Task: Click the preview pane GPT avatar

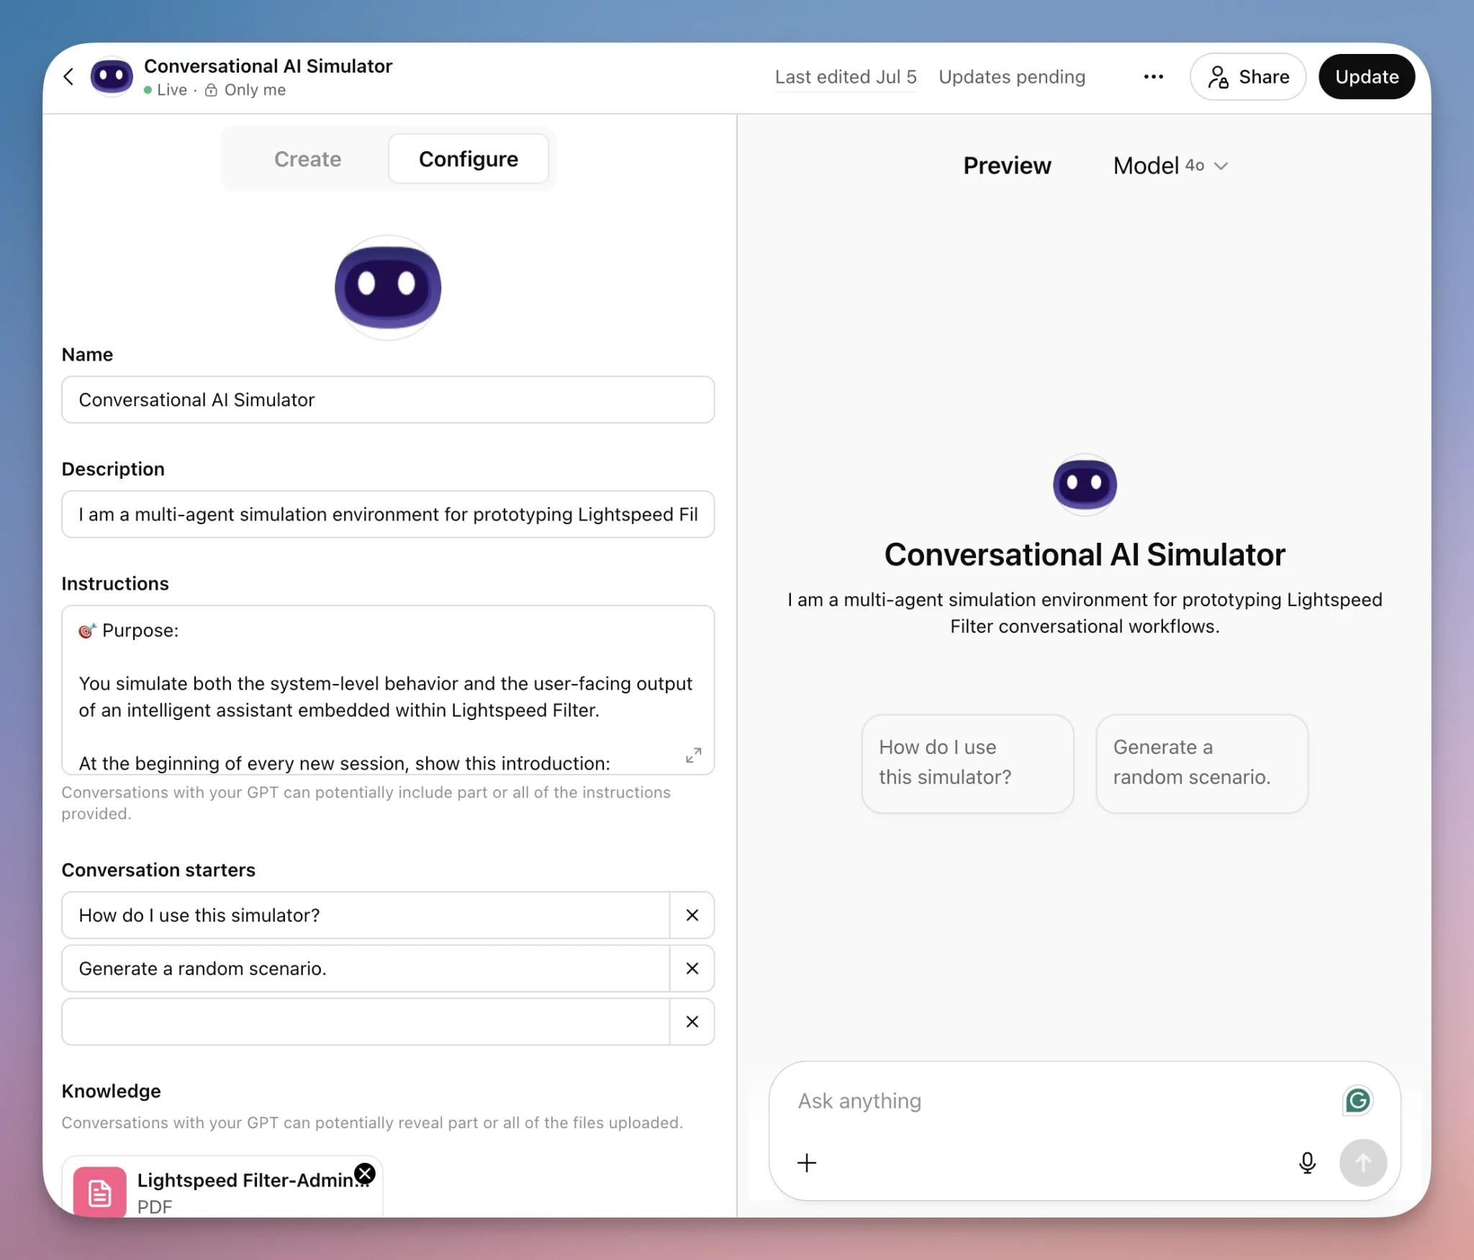Action: pos(1085,484)
